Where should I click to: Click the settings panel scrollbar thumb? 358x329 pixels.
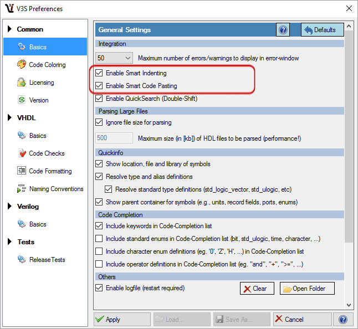tap(349, 136)
